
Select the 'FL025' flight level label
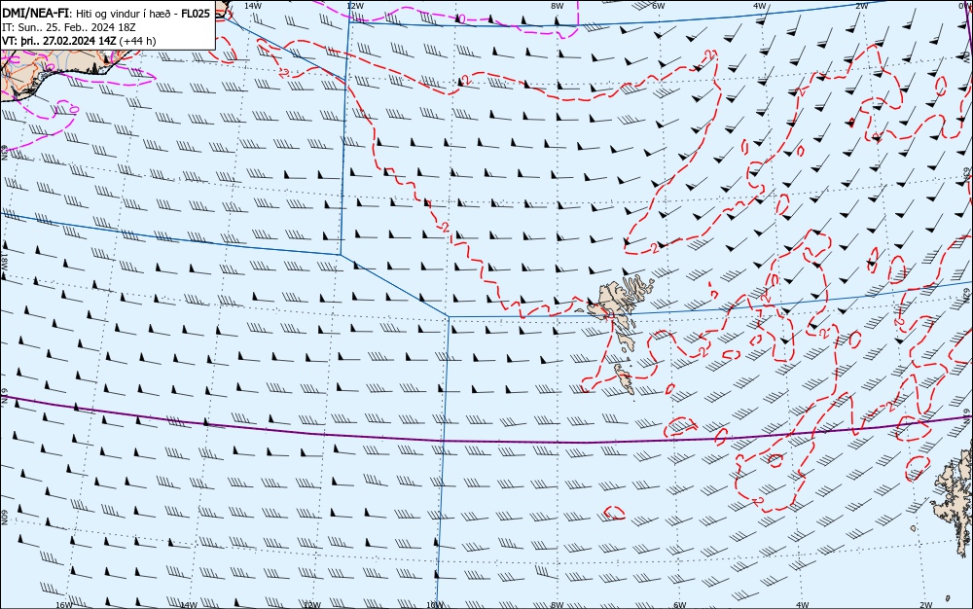[x=196, y=14]
